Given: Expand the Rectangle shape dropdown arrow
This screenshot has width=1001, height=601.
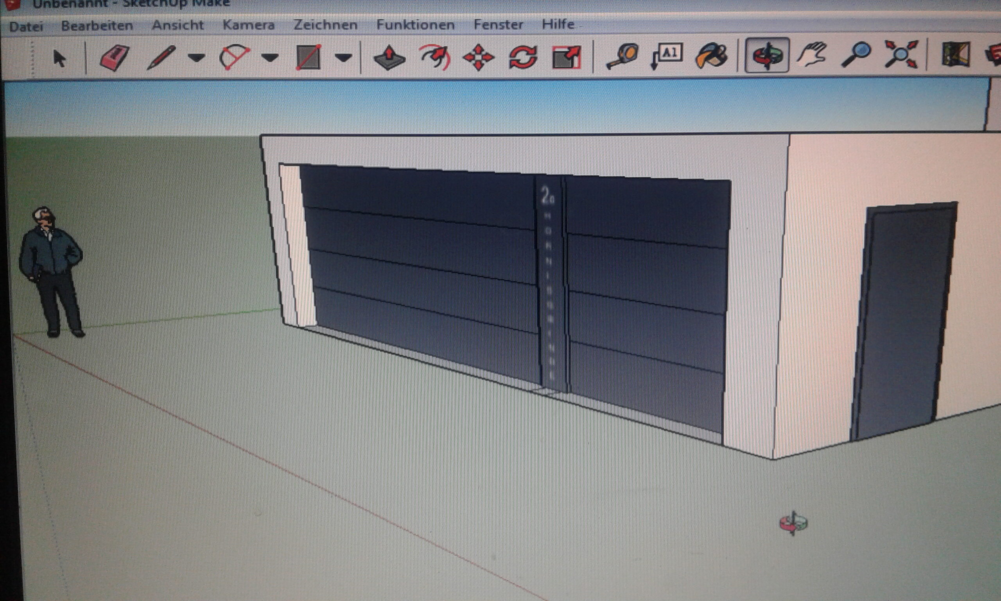Looking at the screenshot, I should 343,58.
